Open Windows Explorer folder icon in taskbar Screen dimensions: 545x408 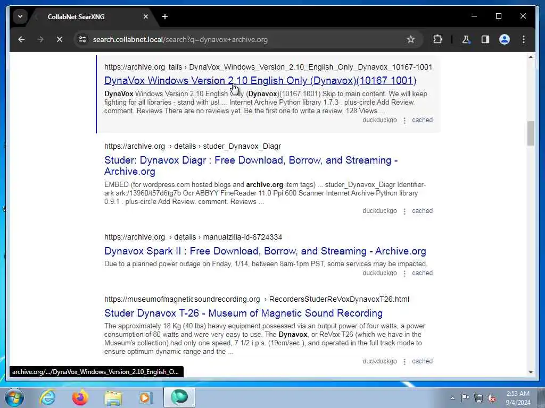click(113, 398)
